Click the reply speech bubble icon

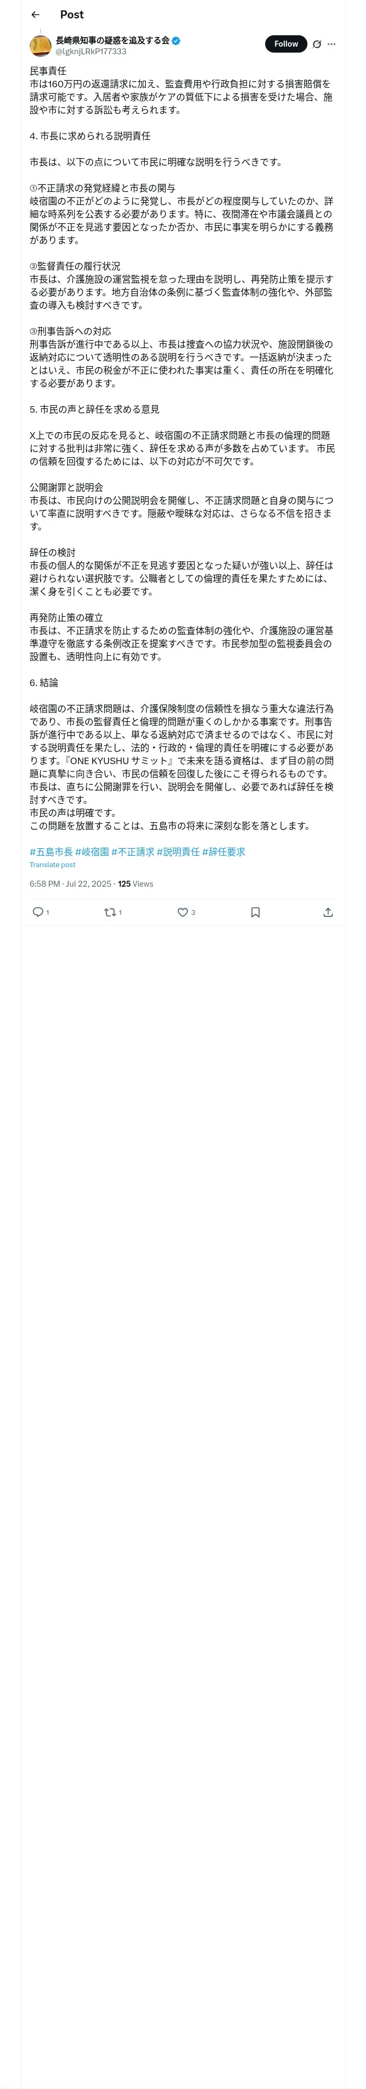(x=37, y=912)
